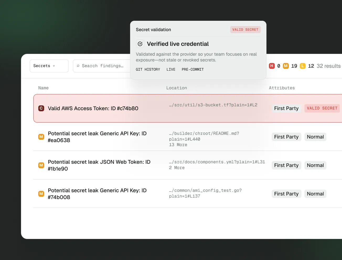Click the critical C icon on AWS token row

(41, 108)
